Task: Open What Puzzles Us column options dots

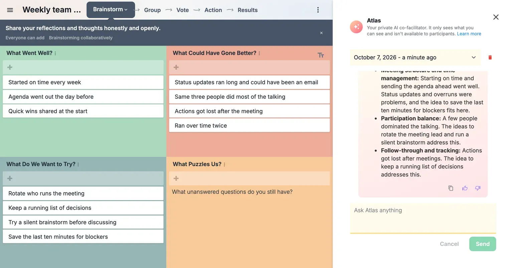Action: pos(224,164)
